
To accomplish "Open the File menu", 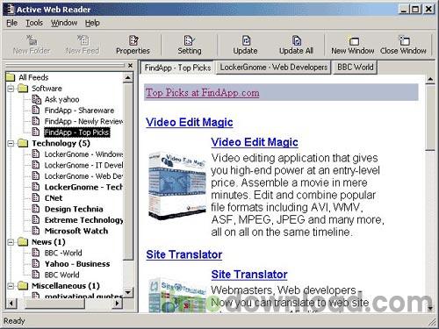I will pos(12,23).
